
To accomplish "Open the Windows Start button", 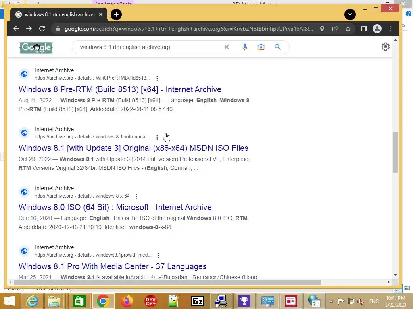I will (x=10, y=301).
